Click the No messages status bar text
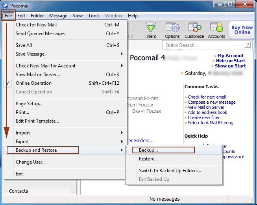Viewport: 257px width, 205px height. (x=165, y=199)
